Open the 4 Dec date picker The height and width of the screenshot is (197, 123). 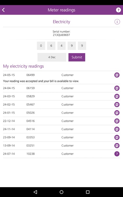click(52, 57)
